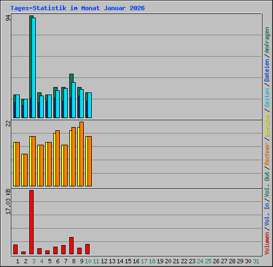Click green day 10 on the x-axis
The width and height of the screenshot is (273, 267).
pyautogui.click(x=88, y=261)
